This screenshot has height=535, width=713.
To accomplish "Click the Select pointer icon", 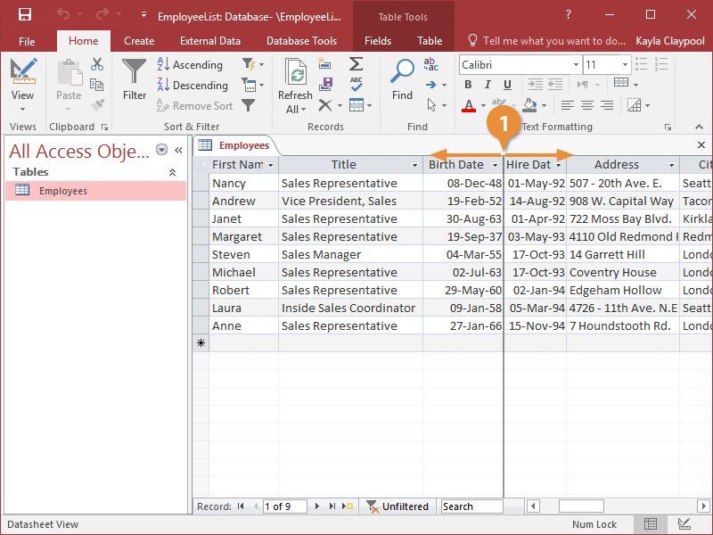I will 431,105.
